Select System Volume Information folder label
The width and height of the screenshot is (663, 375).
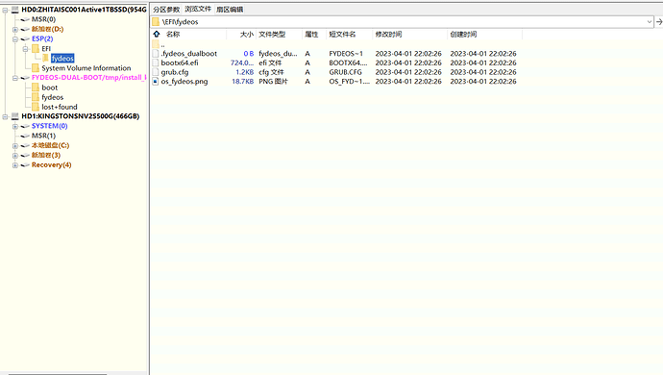coord(86,68)
